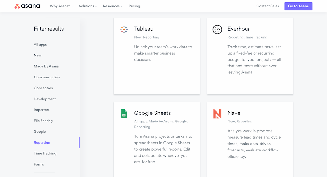Image resolution: width=327 pixels, height=177 pixels.
Task: Filter results by Made By Asana
Action: (x=46, y=66)
